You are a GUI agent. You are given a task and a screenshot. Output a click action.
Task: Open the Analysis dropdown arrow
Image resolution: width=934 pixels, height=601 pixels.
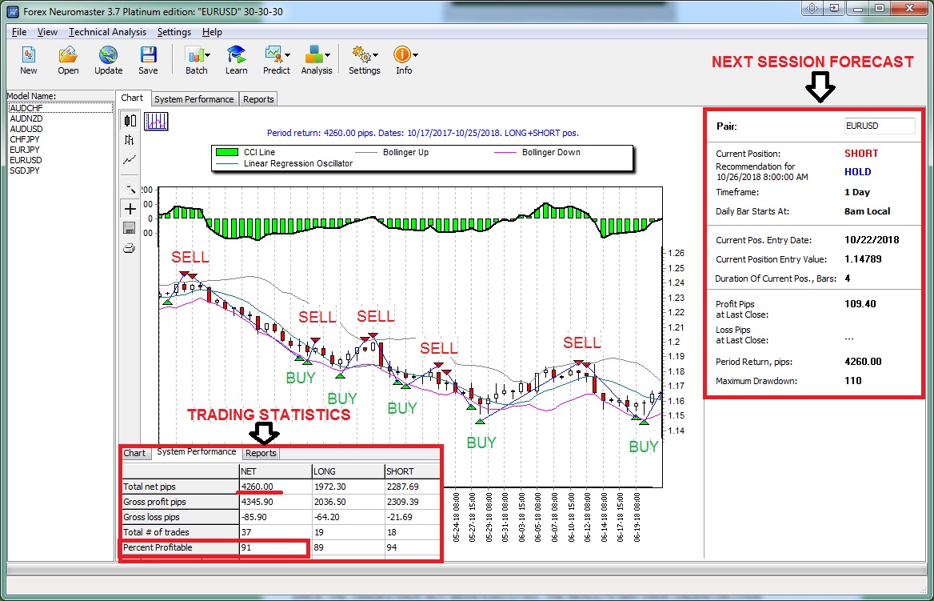(328, 56)
